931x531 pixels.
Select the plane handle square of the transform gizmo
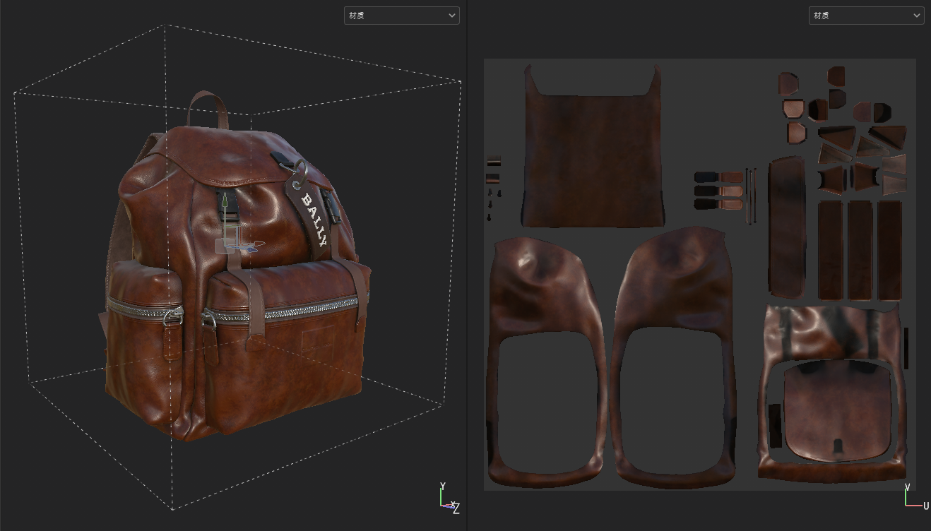222,246
